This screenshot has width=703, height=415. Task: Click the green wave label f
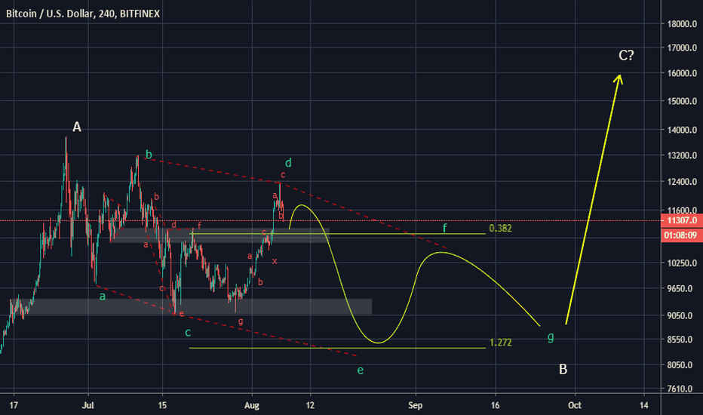tap(445, 229)
